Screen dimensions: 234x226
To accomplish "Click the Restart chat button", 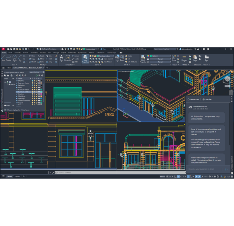I will click(194, 99).
